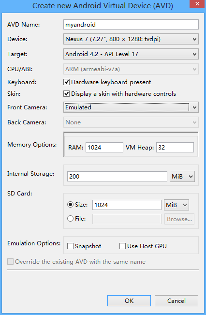
Task: Click the VM Heap field with 32
Action: [x=175, y=147]
